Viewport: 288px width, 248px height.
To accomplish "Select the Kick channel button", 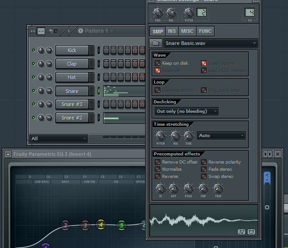I will pos(75,50).
